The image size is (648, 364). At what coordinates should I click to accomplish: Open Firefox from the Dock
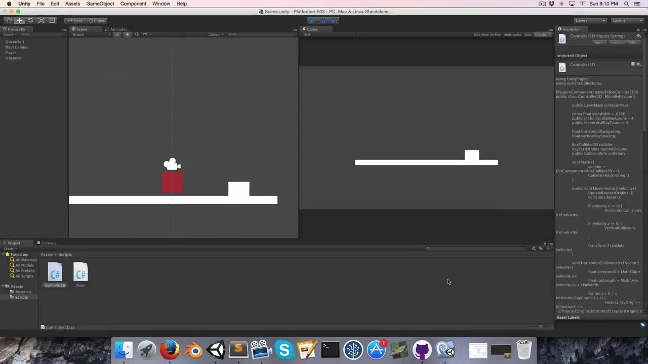[x=170, y=350]
